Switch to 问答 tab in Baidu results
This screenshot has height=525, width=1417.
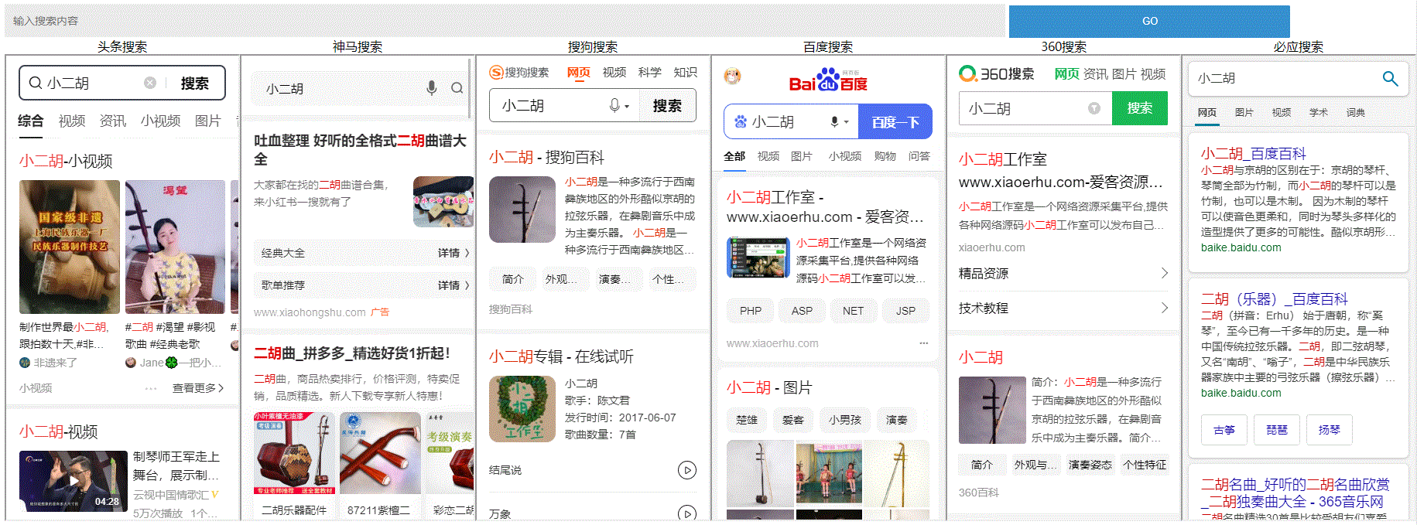[x=919, y=156]
